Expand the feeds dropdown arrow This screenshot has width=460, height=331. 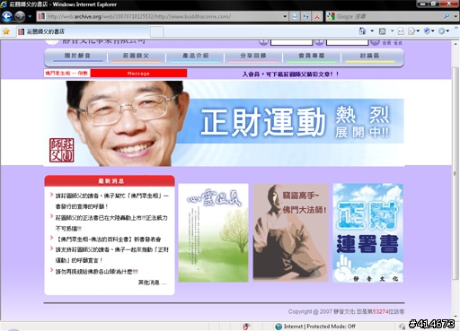(392, 31)
